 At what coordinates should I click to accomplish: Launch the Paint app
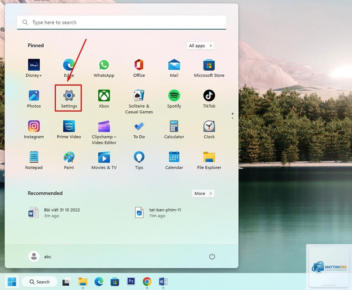[69, 160]
